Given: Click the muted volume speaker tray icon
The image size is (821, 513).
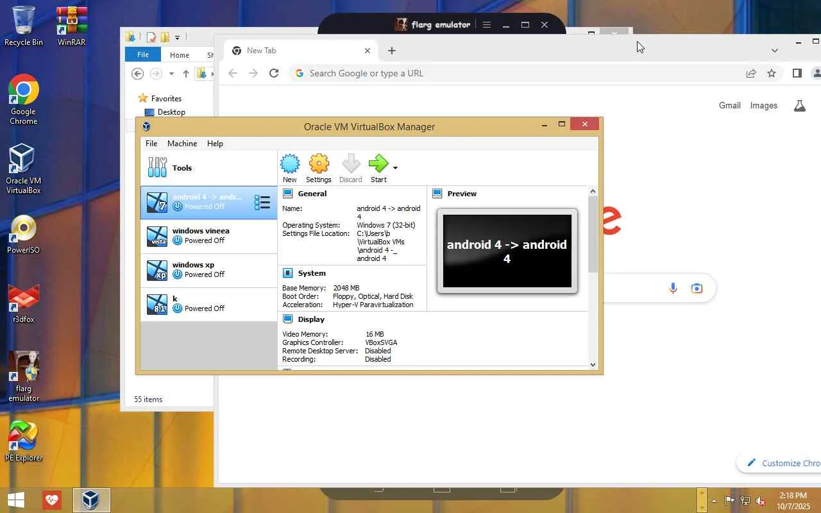Looking at the screenshot, I should coord(761,501).
